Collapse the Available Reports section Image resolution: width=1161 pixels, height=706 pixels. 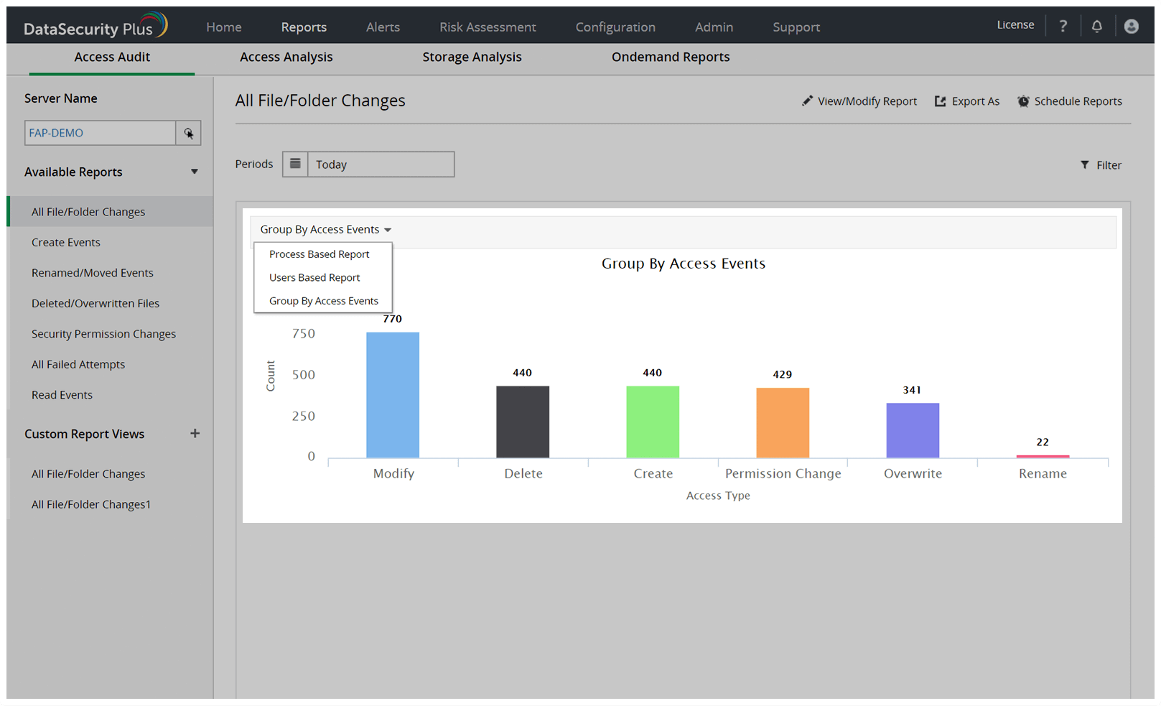coord(195,172)
